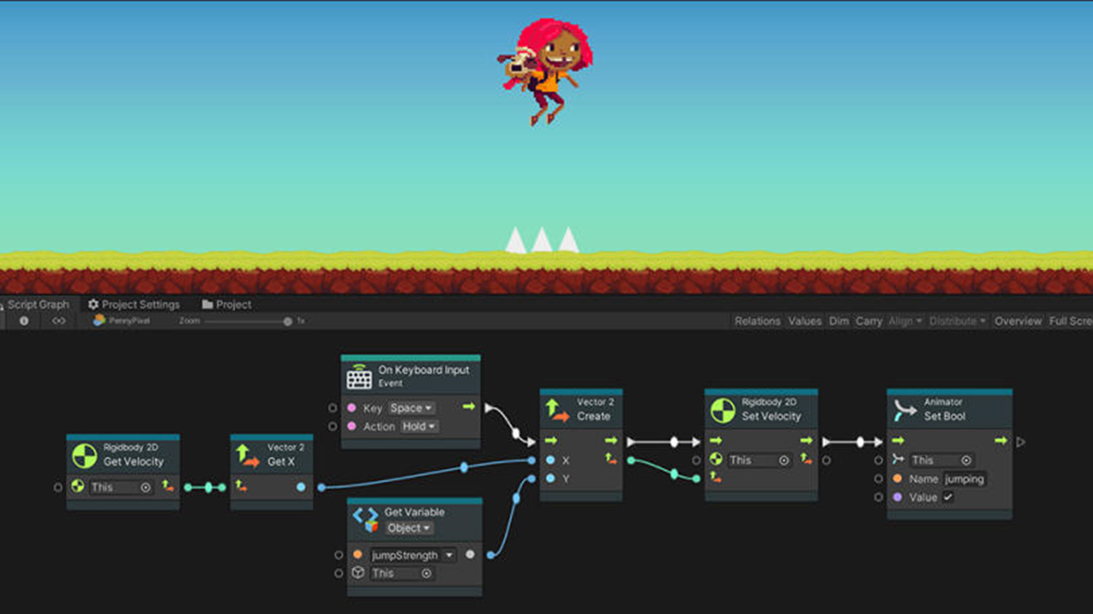Click the Set Velocity node's Rigidbody icon
This screenshot has height=614, width=1093.
[722, 410]
